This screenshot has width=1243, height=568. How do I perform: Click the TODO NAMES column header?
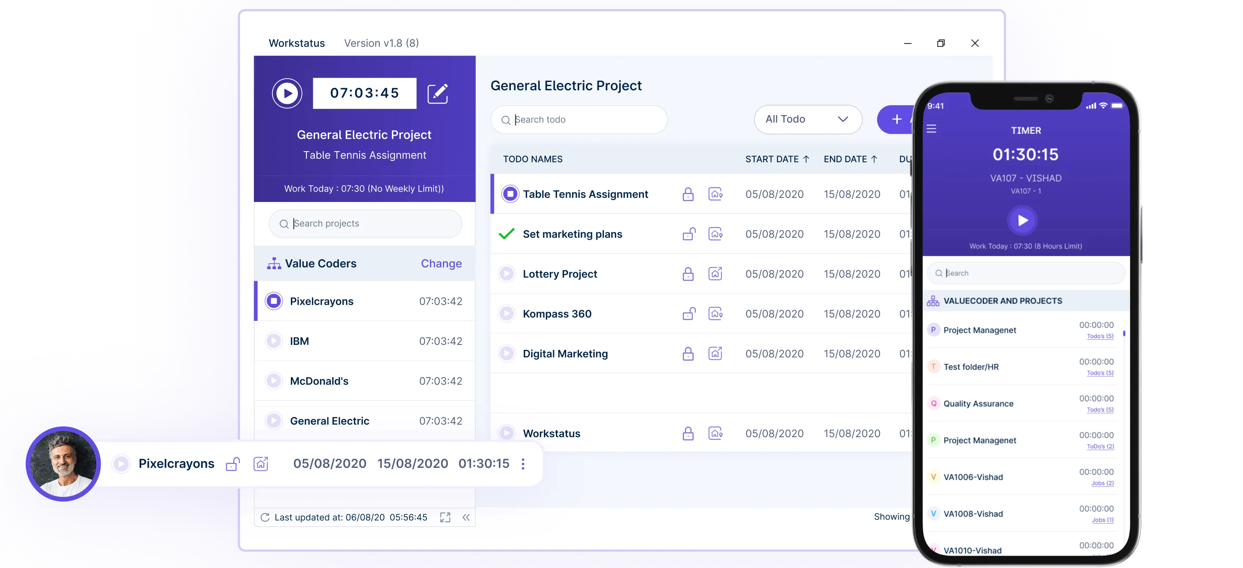(x=532, y=159)
